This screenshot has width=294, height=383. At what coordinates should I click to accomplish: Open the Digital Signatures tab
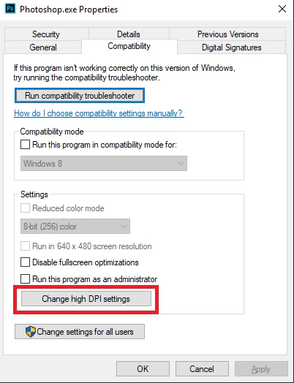[x=231, y=47]
